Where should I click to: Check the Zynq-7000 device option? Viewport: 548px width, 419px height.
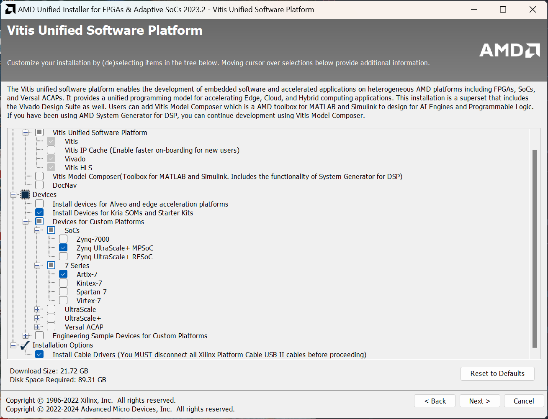pyautogui.click(x=63, y=239)
